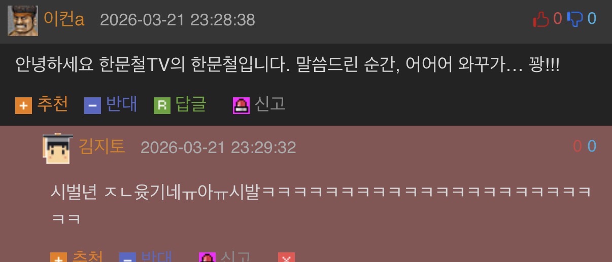
Task: Click the red thumbs-up icon in the header
Action: [541, 20]
